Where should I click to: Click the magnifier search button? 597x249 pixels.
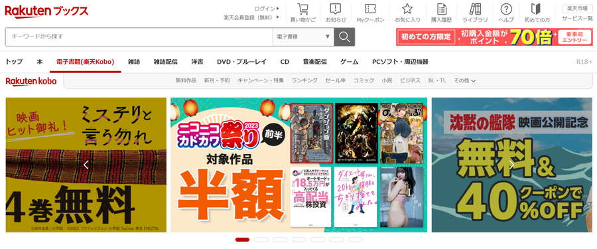tap(344, 37)
